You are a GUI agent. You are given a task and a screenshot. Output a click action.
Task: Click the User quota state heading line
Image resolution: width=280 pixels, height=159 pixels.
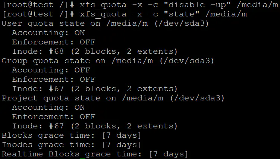(x=105, y=24)
